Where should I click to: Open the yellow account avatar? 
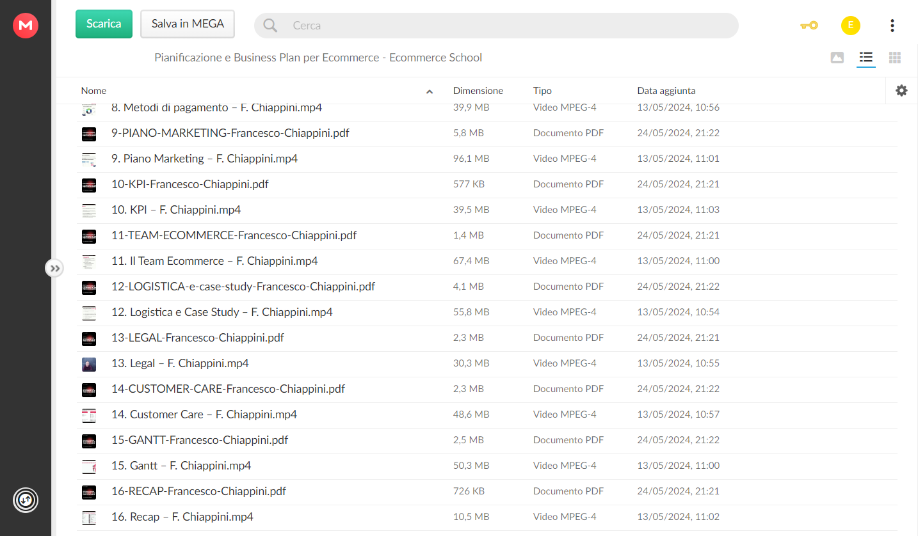(850, 26)
